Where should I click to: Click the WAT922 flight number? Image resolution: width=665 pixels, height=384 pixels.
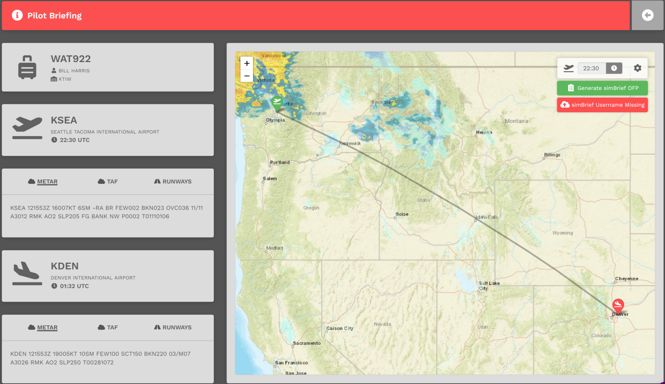click(x=71, y=59)
